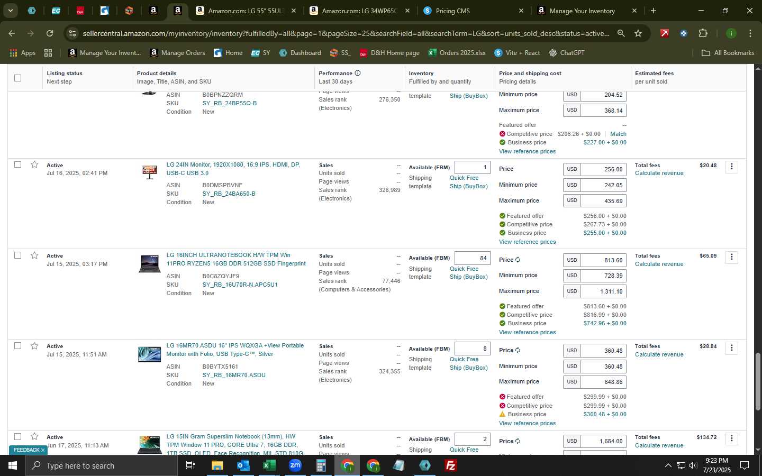Open the Windows Start menu
The height and width of the screenshot is (476, 762).
click(12, 465)
